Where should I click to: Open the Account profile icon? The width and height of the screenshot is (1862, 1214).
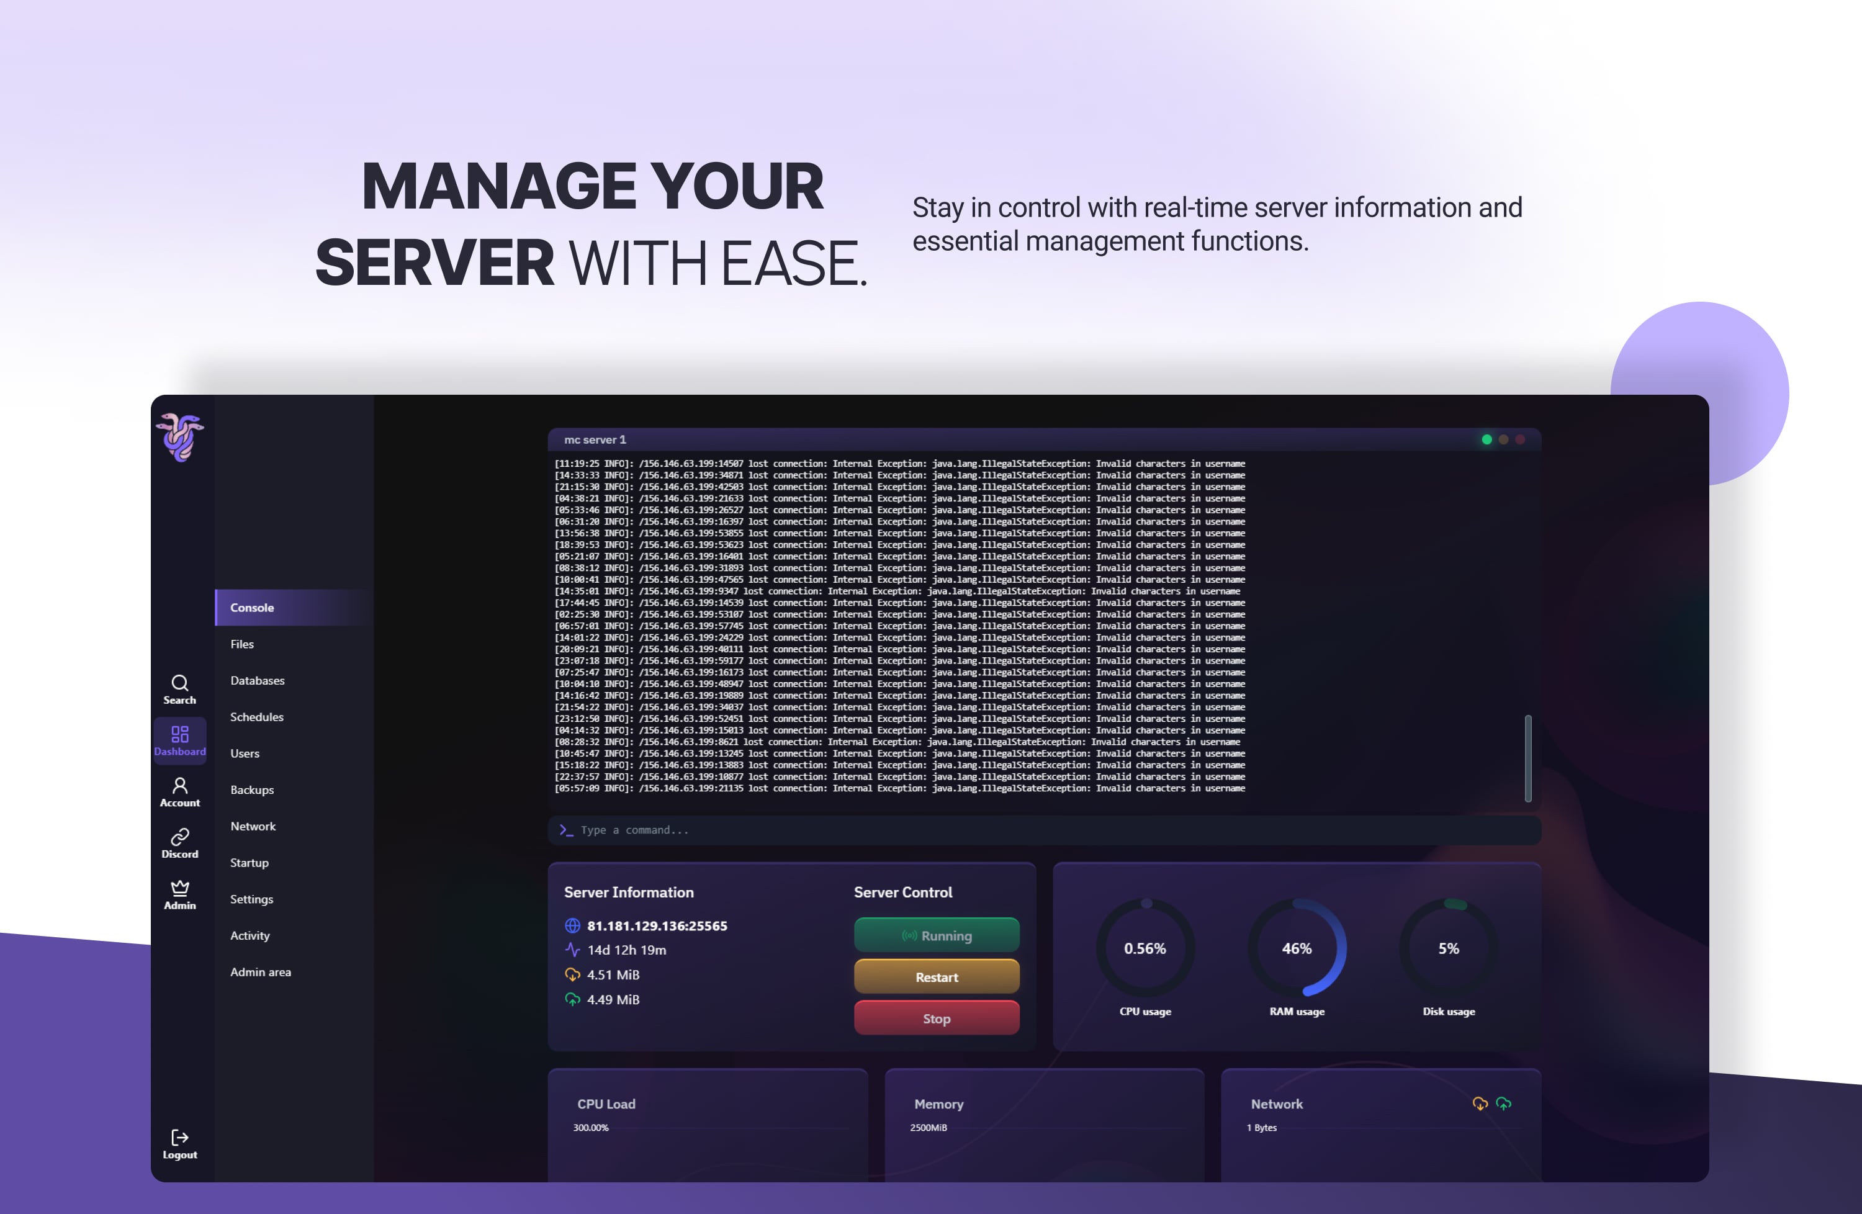tap(179, 786)
